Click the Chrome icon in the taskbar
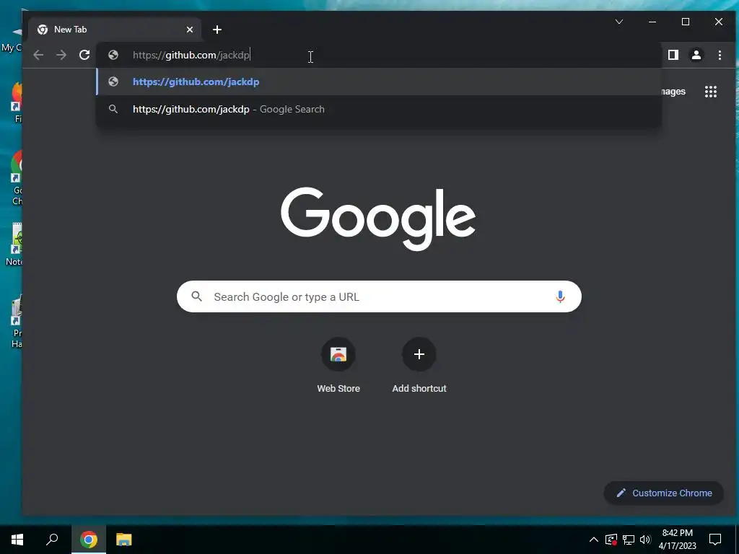This screenshot has width=739, height=554. 89,540
